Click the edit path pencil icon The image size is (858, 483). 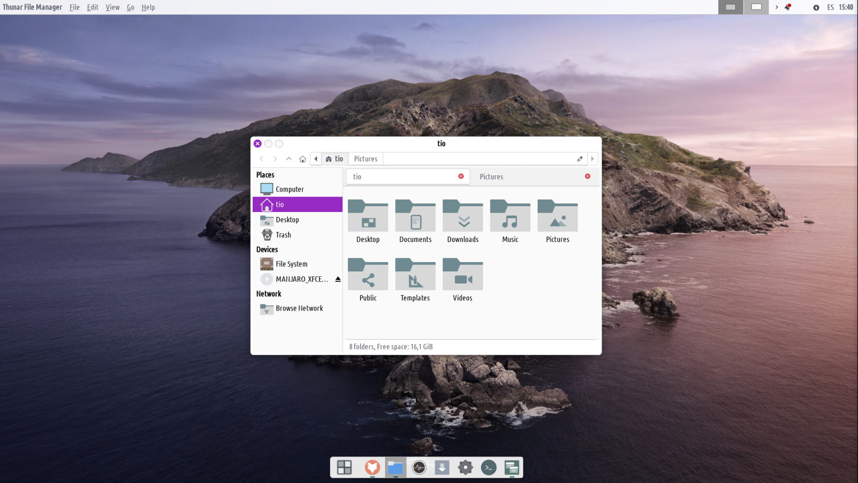click(x=580, y=159)
